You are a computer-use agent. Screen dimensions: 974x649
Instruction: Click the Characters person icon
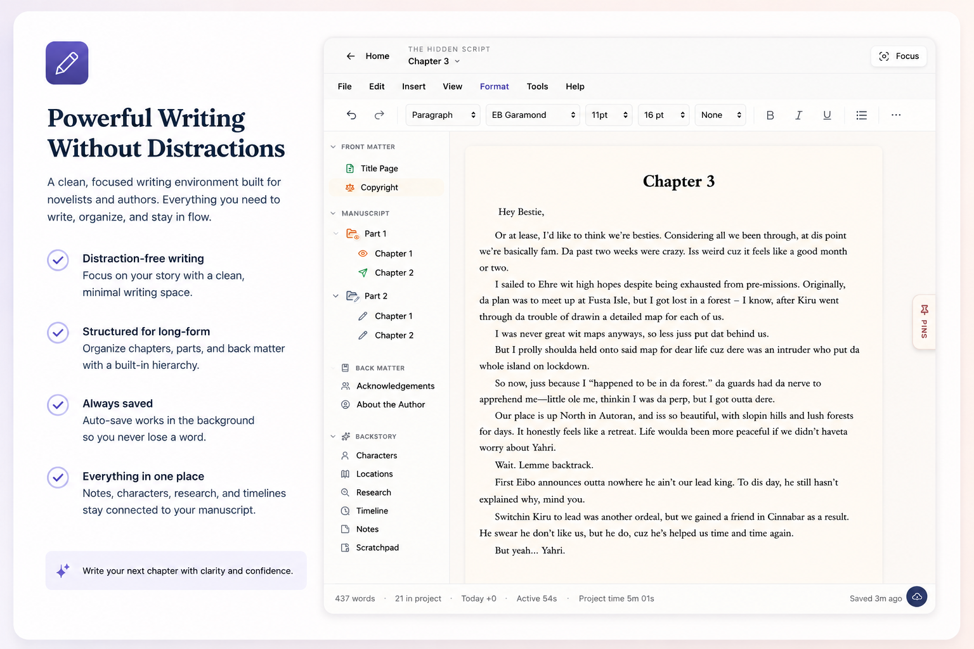click(345, 456)
